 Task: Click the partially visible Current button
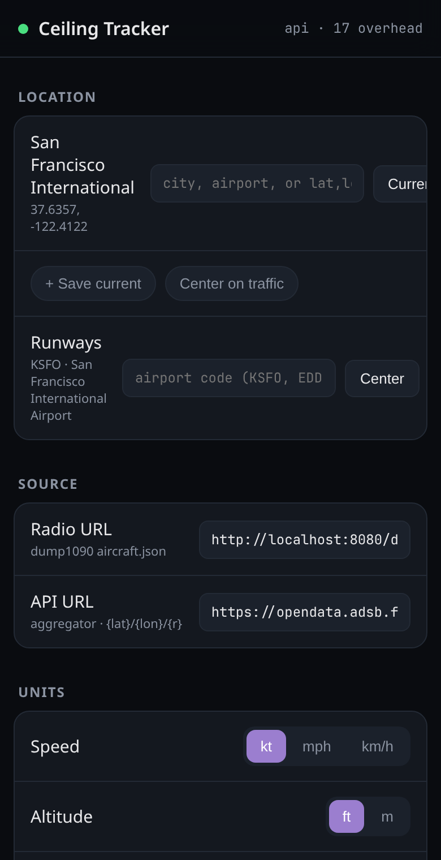point(400,184)
